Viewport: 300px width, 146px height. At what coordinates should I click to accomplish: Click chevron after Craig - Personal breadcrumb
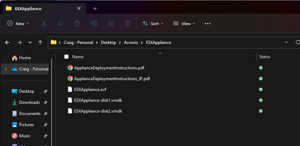coord(97,43)
